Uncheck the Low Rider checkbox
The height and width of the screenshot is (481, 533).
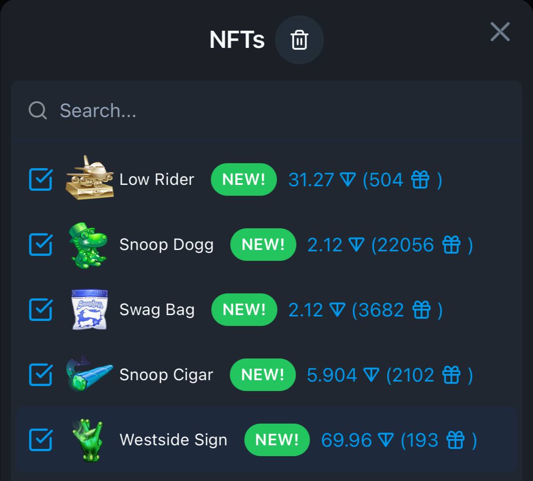click(40, 179)
